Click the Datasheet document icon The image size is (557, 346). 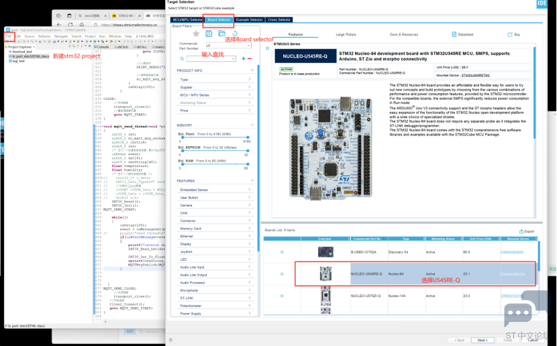[454, 34]
